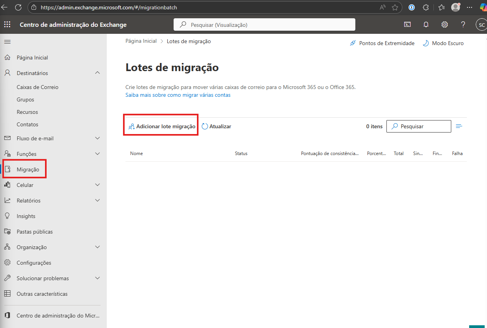Select Pastas públicas in the sidebar
This screenshot has width=487, height=328.
click(x=35, y=232)
